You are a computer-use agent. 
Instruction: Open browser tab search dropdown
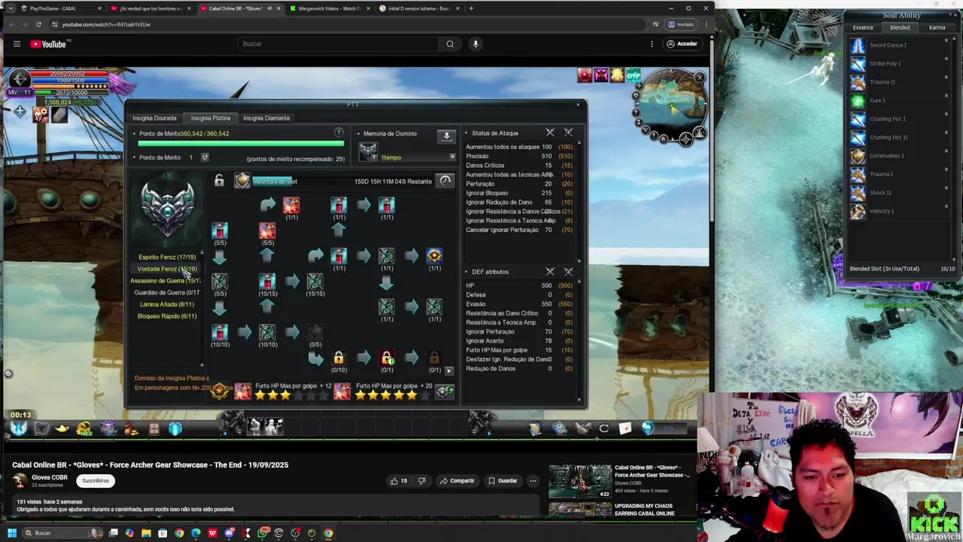11,8
